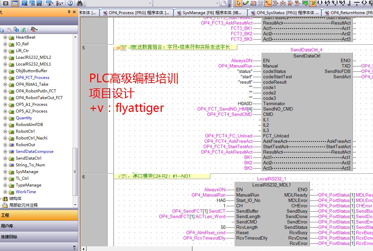Switch to the OP4_ReturnHome tab
Screen dimensions: 373x251
click(x=347, y=13)
